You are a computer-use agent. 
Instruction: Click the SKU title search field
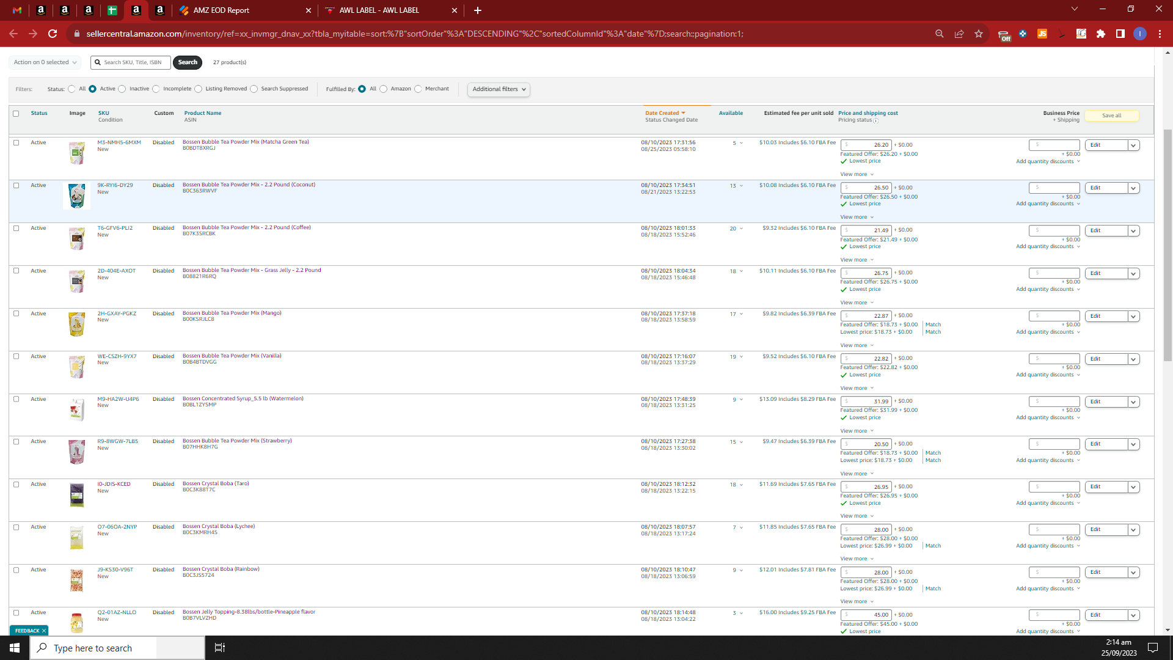pos(131,62)
